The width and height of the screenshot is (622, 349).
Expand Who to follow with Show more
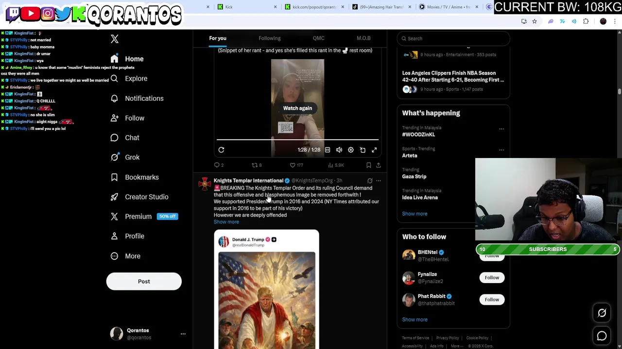coord(415,319)
